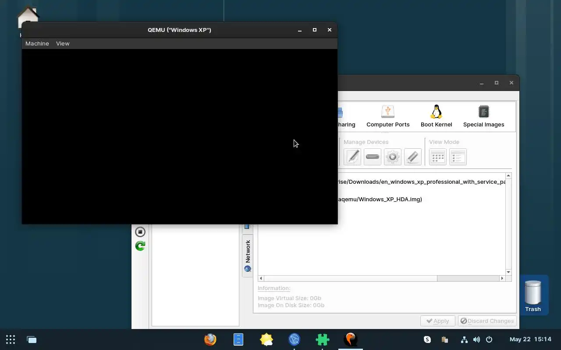Image resolution: width=561 pixels, height=350 pixels.
Task: Switch to detailed list view mode
Action: click(x=458, y=157)
